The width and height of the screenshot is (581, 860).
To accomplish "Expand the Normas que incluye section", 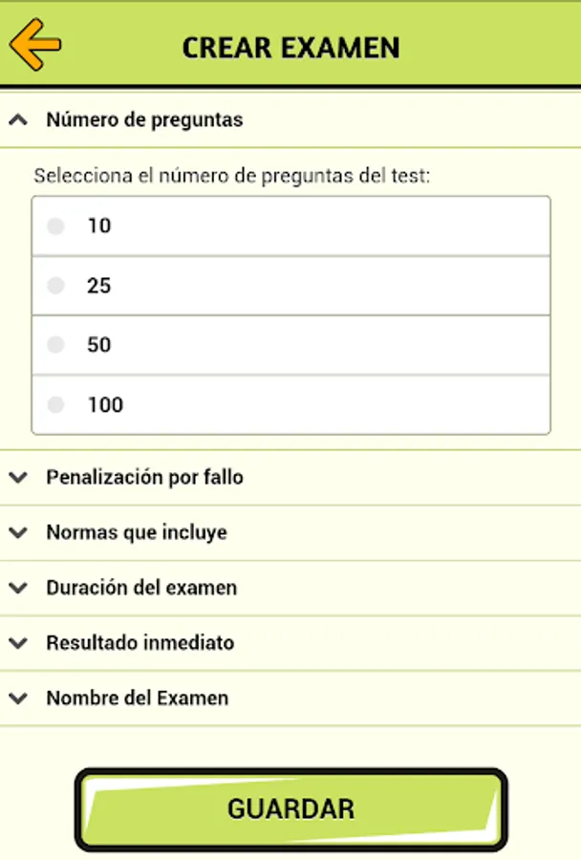I will pyautogui.click(x=137, y=533).
